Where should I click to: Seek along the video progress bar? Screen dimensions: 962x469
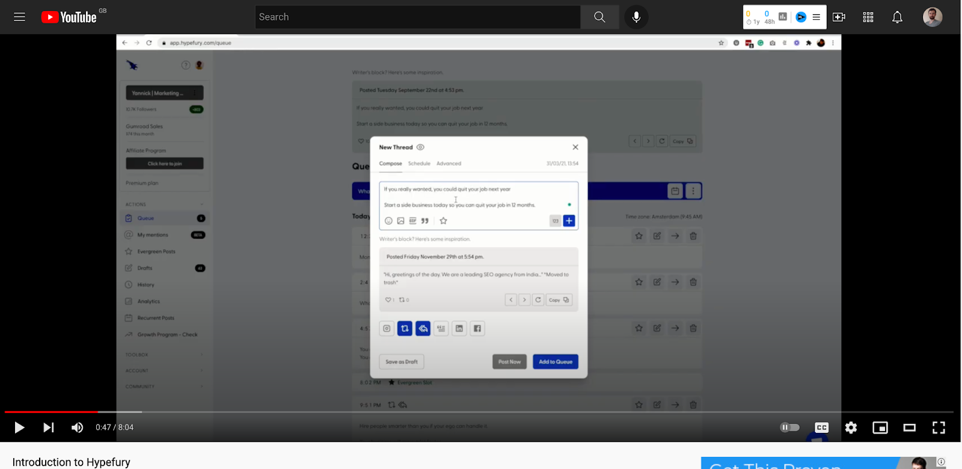click(479, 412)
